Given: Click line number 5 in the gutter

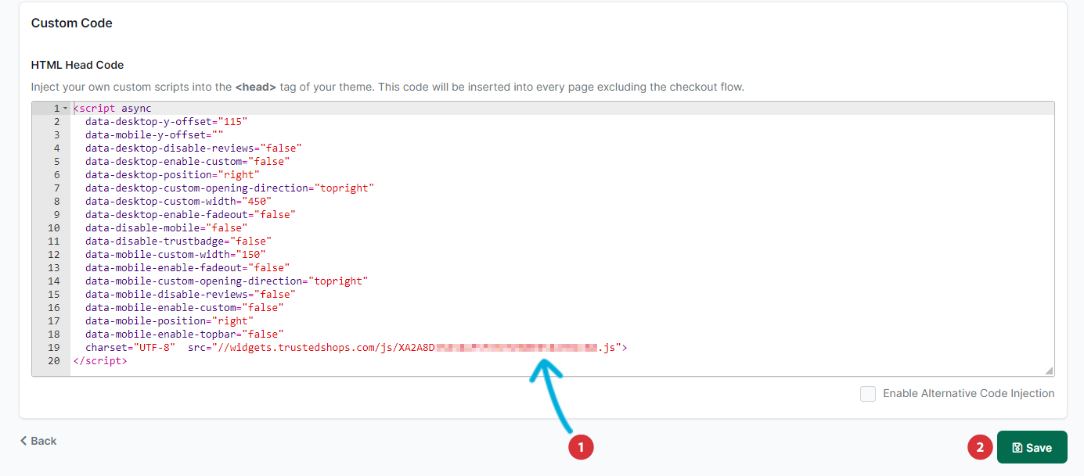Looking at the screenshot, I should (x=57, y=161).
